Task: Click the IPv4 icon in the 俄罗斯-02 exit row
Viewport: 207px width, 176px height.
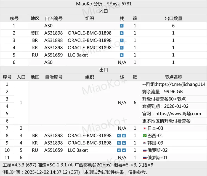Action: [x=119, y=150]
